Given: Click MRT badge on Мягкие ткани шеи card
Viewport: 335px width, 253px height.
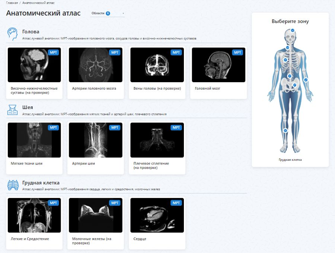Looking at the screenshot, I should [54, 128].
